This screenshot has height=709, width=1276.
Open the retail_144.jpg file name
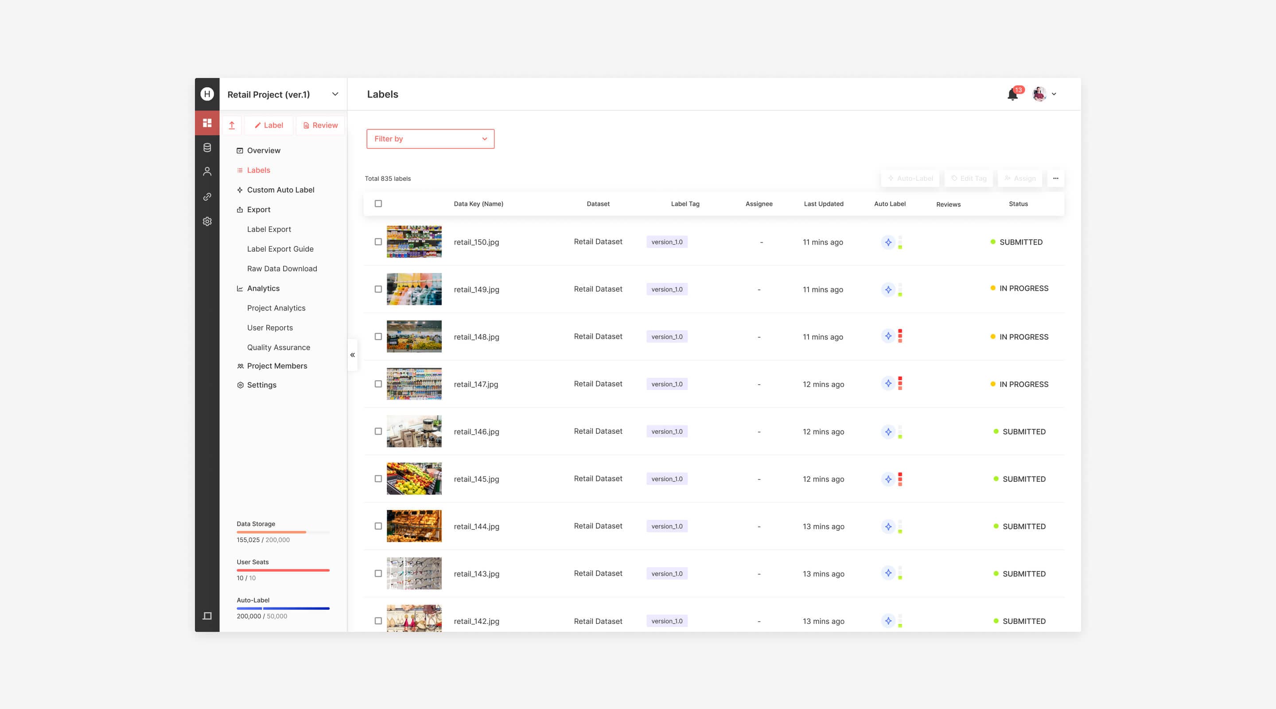point(476,526)
